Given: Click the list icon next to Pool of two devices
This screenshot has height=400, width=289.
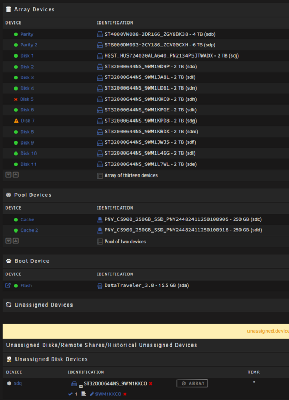Looking at the screenshot, I should tap(100, 242).
